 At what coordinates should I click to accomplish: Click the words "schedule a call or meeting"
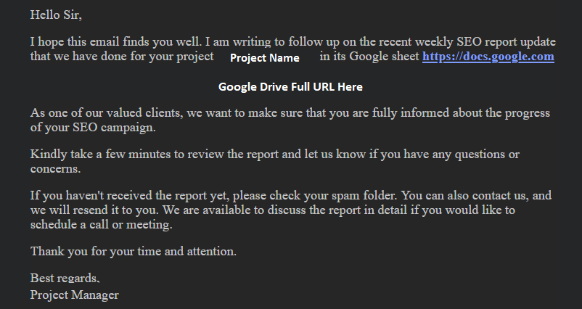coord(101,225)
